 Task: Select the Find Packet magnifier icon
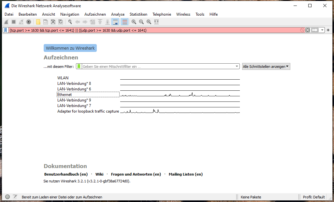70,22
